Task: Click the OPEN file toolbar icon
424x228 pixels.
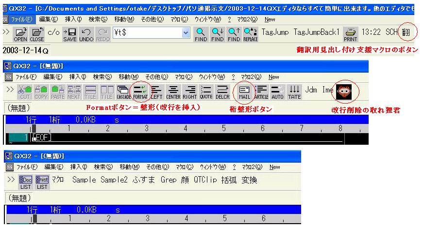Action: [20, 34]
